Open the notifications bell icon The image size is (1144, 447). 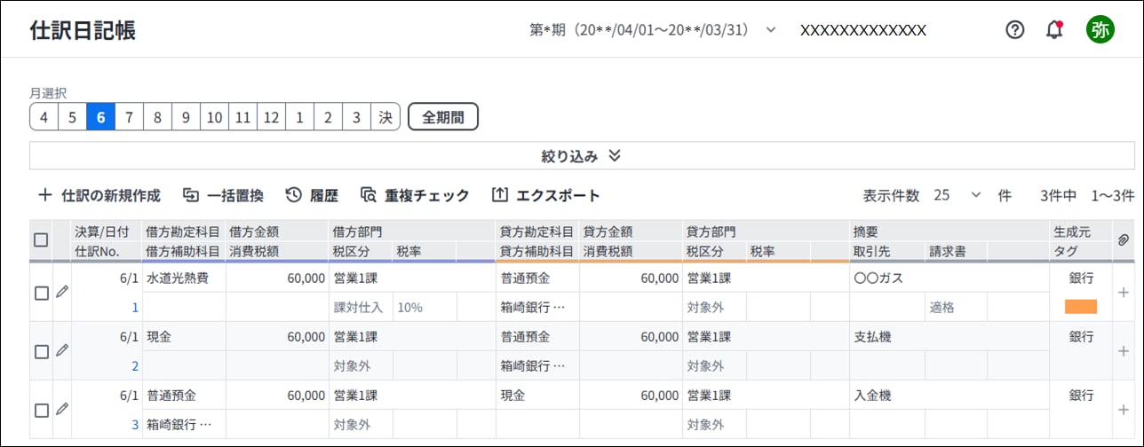[1054, 29]
